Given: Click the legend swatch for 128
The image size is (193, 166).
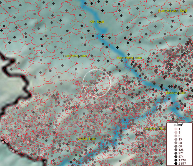Looking at the screenshot, I should 176,150.
